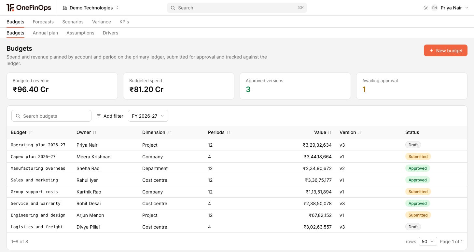This screenshot has width=474, height=252.
Task: Click owner Rahul Iyer
Action: [x=87, y=180]
